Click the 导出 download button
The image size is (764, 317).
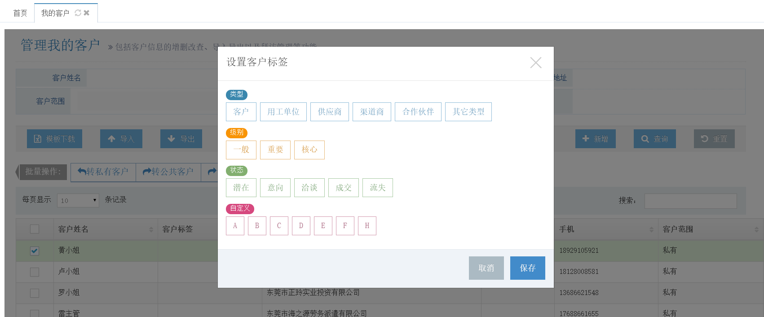pyautogui.click(x=181, y=139)
